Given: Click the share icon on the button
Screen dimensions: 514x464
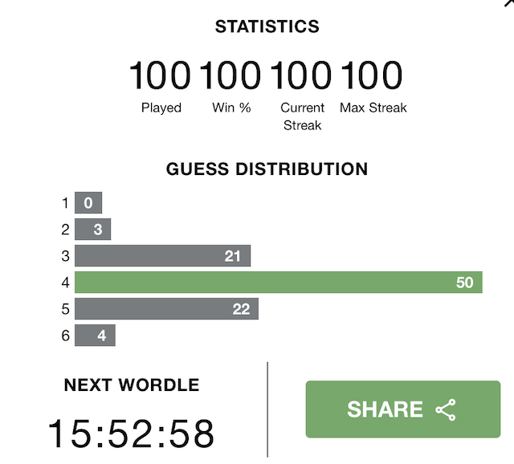Looking at the screenshot, I should pos(446,409).
